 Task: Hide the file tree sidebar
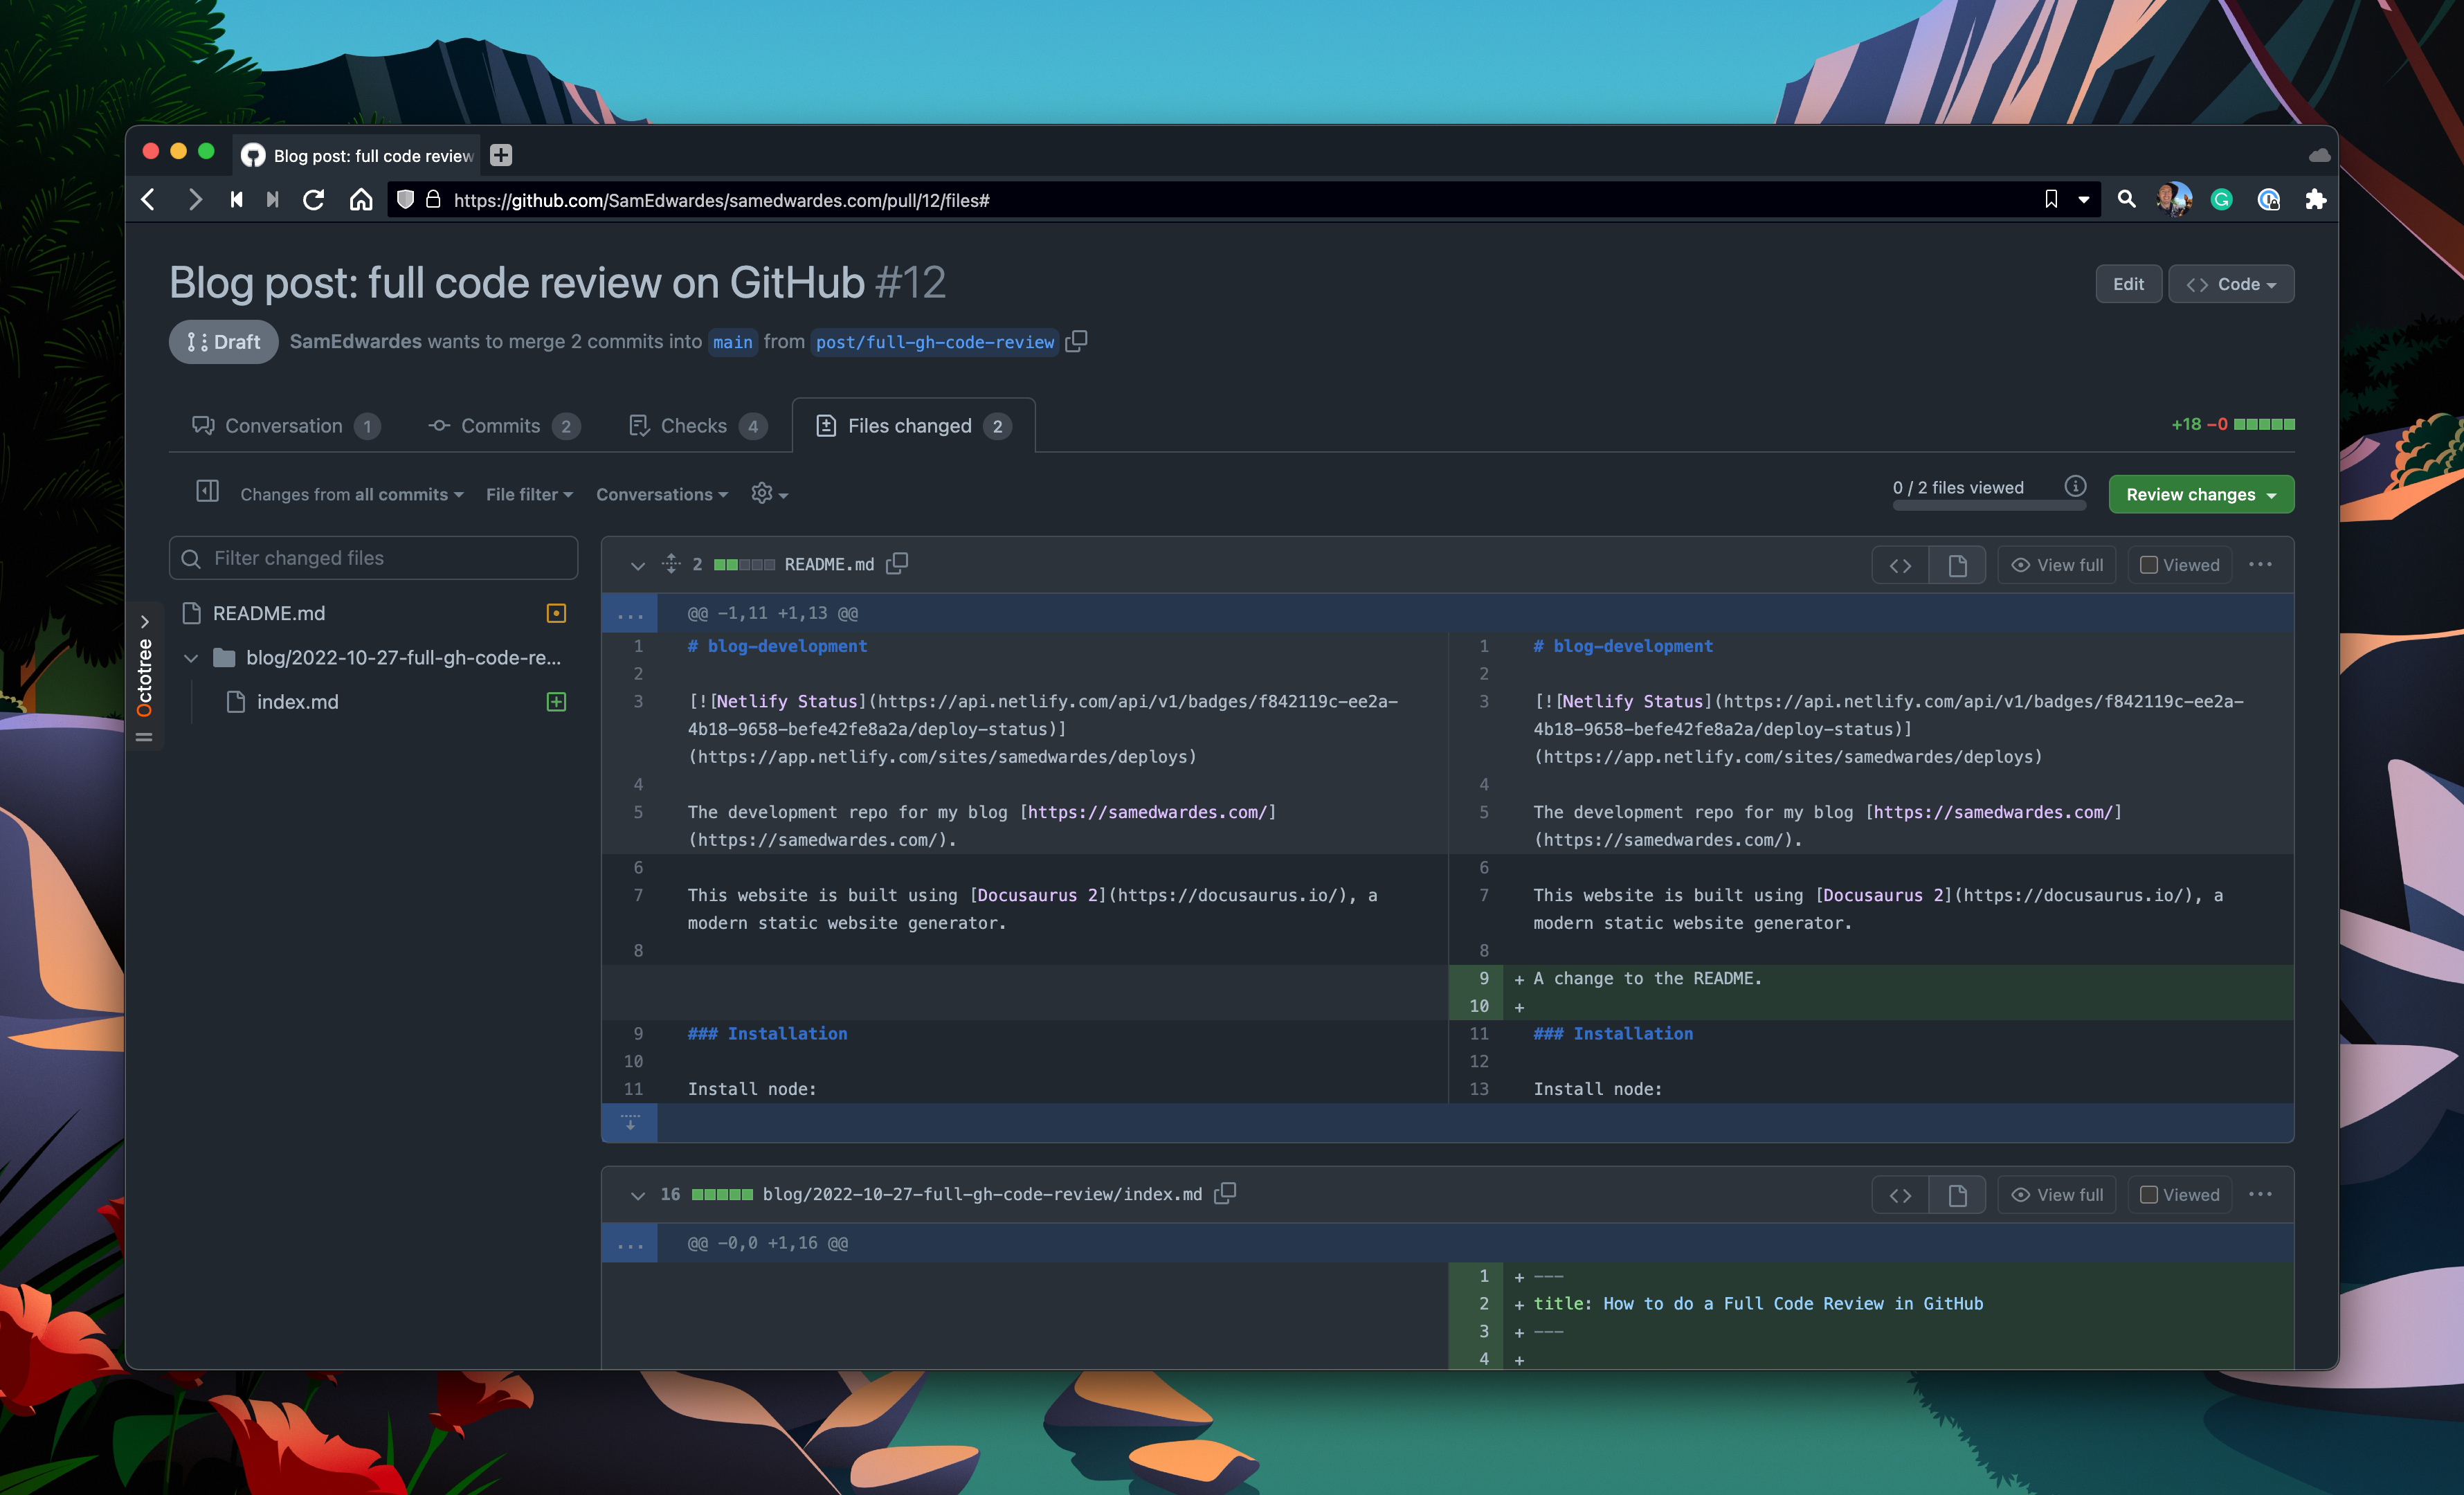[208, 492]
